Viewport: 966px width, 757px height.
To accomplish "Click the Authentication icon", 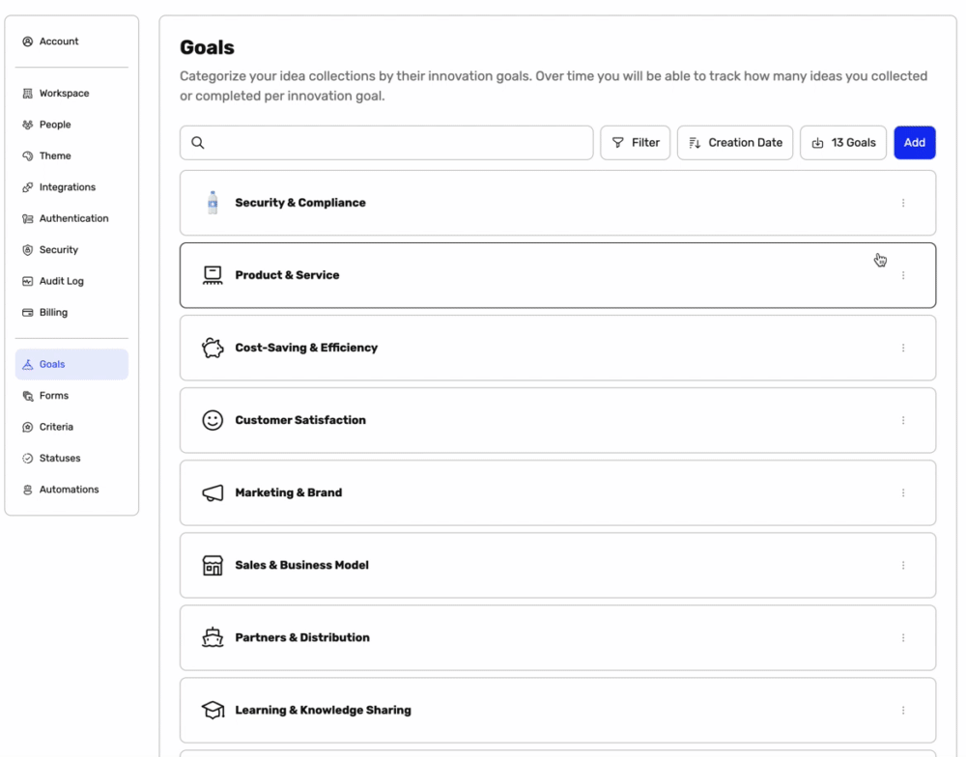I will (x=28, y=218).
